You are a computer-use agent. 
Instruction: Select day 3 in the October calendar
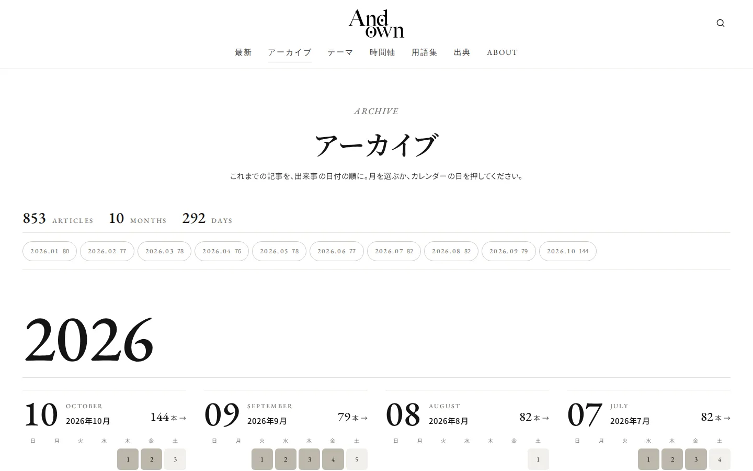[x=175, y=459]
